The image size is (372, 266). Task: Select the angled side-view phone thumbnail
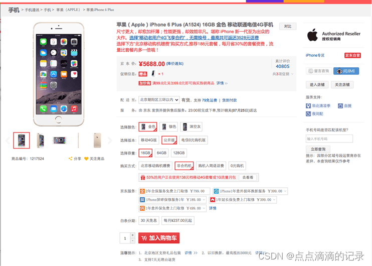click(40, 141)
